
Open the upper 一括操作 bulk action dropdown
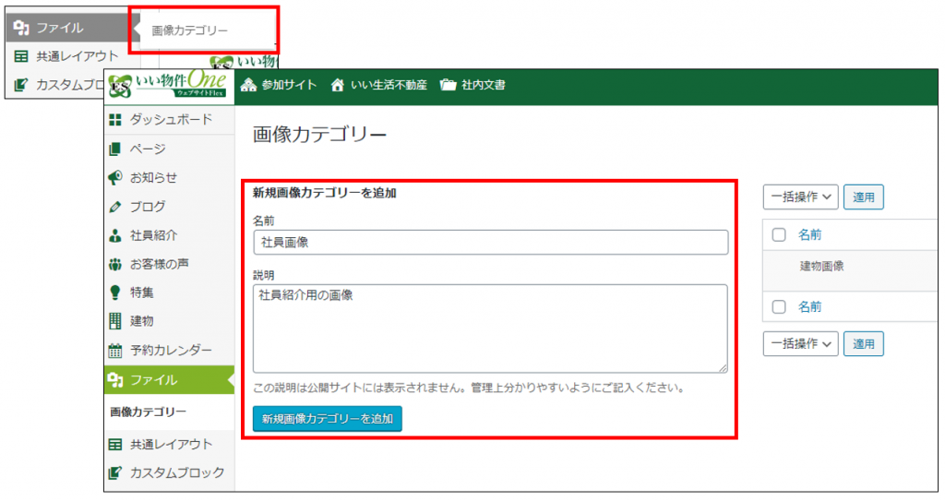coord(799,197)
